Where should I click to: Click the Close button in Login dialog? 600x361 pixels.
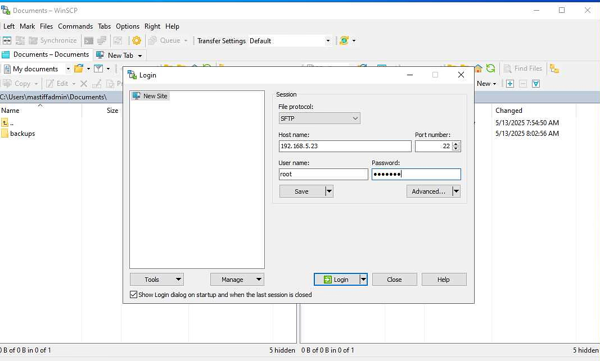click(x=395, y=279)
